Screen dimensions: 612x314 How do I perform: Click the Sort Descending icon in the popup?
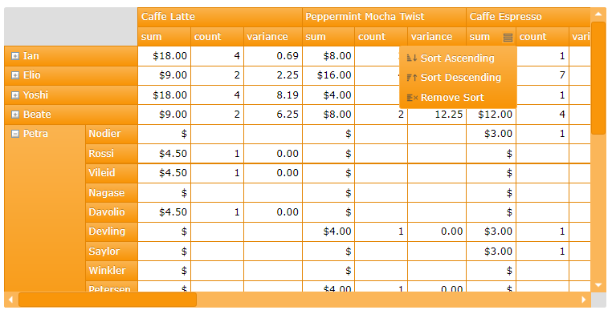click(x=412, y=78)
